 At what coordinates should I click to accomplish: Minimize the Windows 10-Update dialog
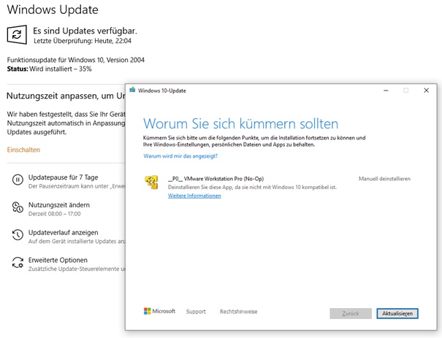[386, 91]
